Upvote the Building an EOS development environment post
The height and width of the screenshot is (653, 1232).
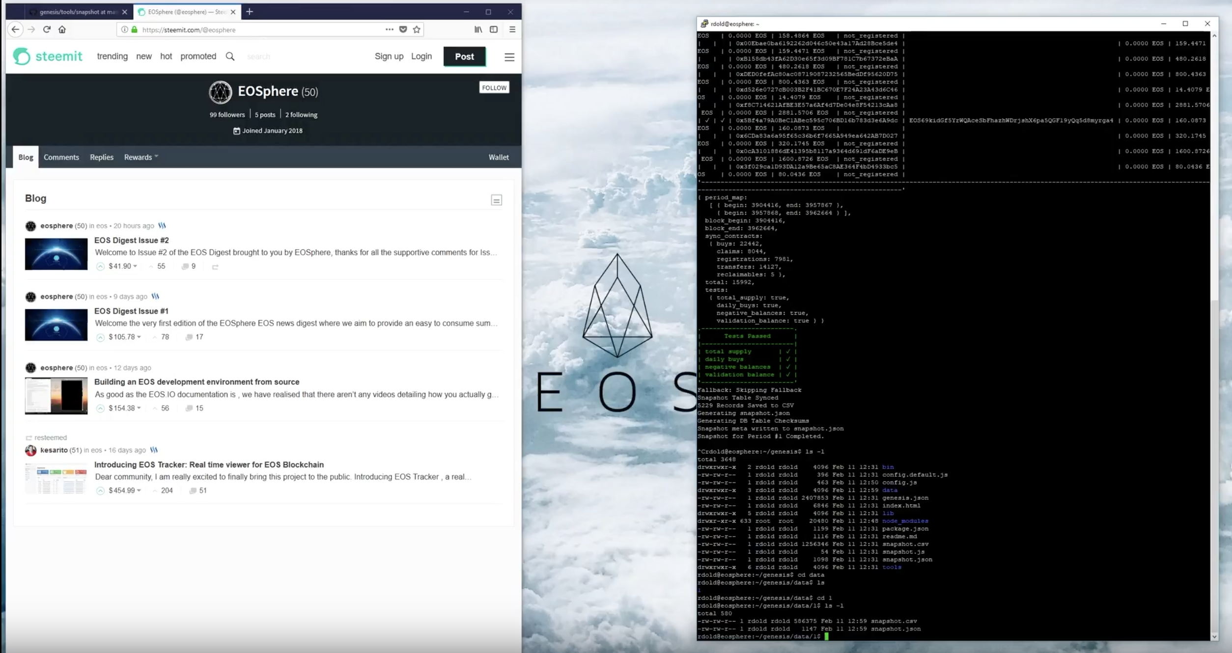(x=100, y=408)
